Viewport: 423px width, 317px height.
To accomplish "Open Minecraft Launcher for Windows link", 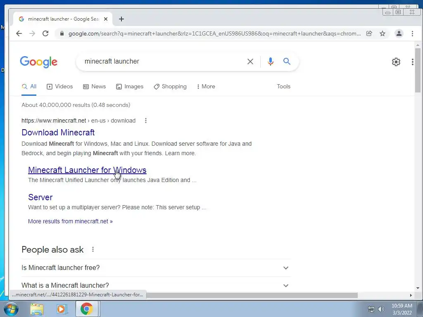I will coord(87,170).
